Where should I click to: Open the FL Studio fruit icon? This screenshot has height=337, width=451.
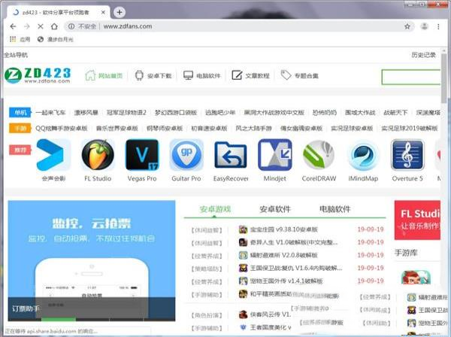98,155
